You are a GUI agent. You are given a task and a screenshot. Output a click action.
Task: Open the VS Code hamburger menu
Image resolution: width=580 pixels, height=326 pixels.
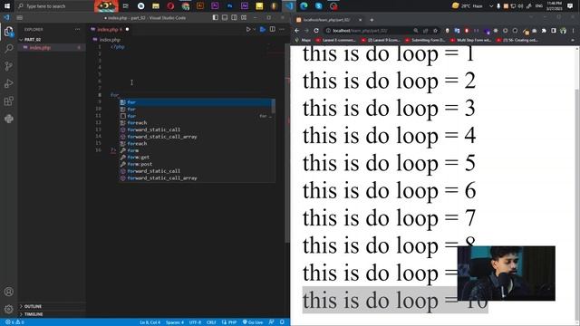20,18
